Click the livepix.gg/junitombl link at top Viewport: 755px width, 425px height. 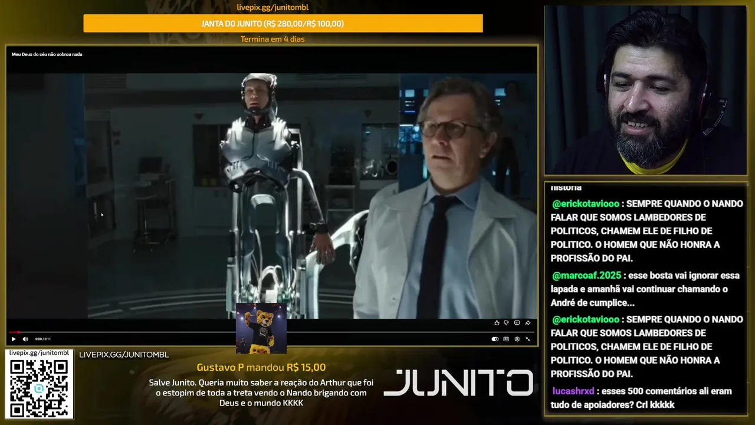click(273, 7)
